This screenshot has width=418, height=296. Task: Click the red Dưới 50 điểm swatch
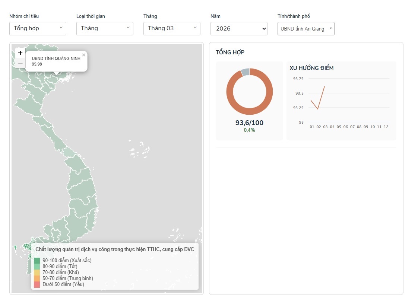point(37,284)
